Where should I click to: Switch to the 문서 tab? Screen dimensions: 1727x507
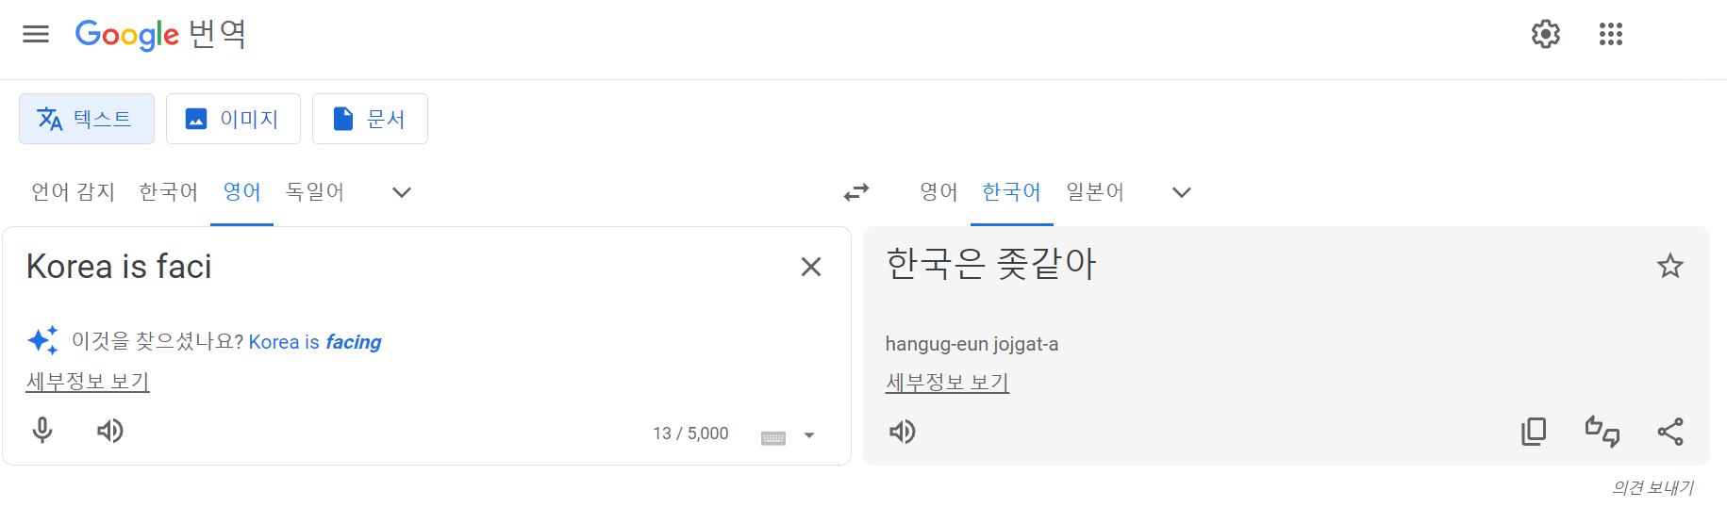(370, 119)
